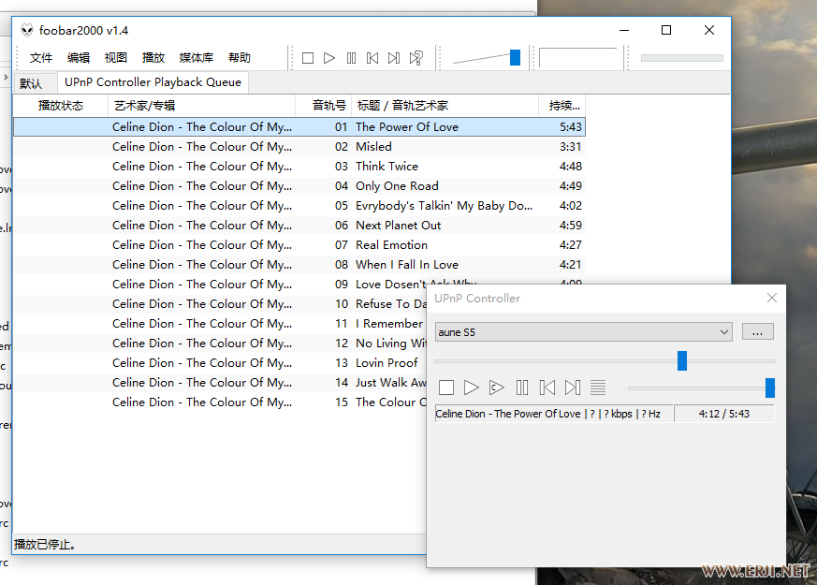Open the aune S5 device dropdown

click(584, 332)
